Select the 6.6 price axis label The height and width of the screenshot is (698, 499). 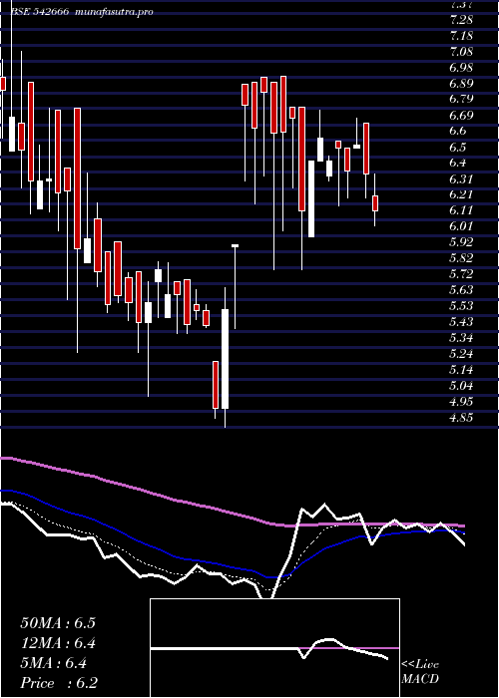pos(458,132)
